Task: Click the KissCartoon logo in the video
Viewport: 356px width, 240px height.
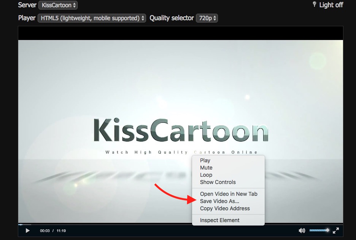Action: click(181, 131)
